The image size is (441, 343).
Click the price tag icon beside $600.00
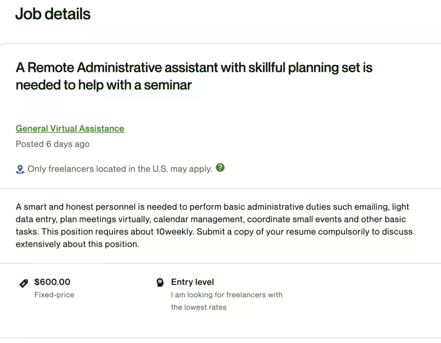(x=24, y=283)
